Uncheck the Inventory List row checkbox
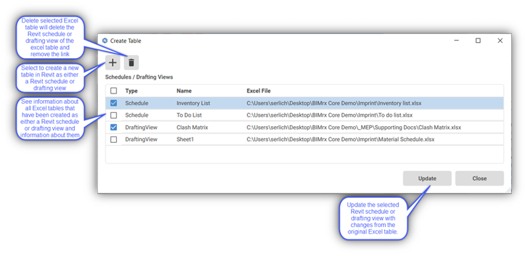Image resolution: width=526 pixels, height=256 pixels. pyautogui.click(x=114, y=103)
